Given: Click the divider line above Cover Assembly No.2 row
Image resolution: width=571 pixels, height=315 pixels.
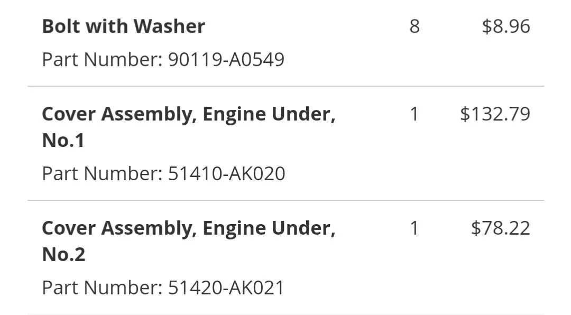Looking at the screenshot, I should (x=286, y=200).
